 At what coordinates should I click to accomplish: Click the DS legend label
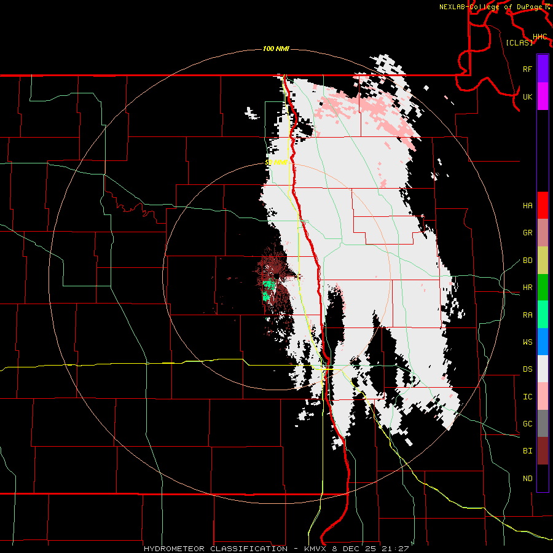click(x=527, y=369)
